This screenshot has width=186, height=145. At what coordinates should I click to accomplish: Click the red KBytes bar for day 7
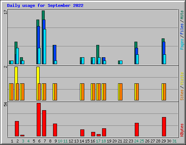(x=44, y=123)
